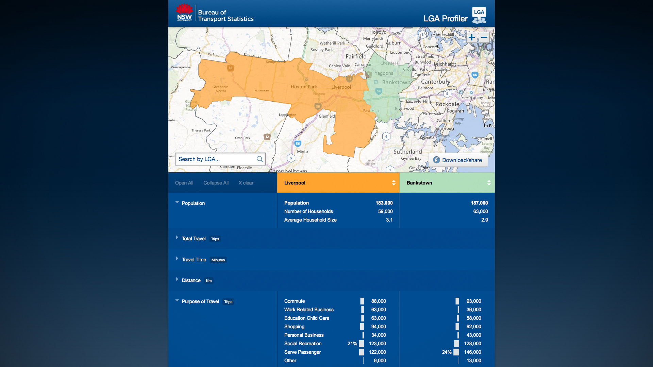Click into the Search by LGA field
Image resolution: width=653 pixels, height=367 pixels.
(x=211, y=159)
